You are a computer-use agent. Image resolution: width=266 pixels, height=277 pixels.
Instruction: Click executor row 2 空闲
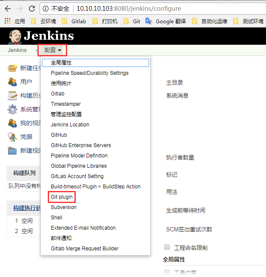(x=24, y=231)
